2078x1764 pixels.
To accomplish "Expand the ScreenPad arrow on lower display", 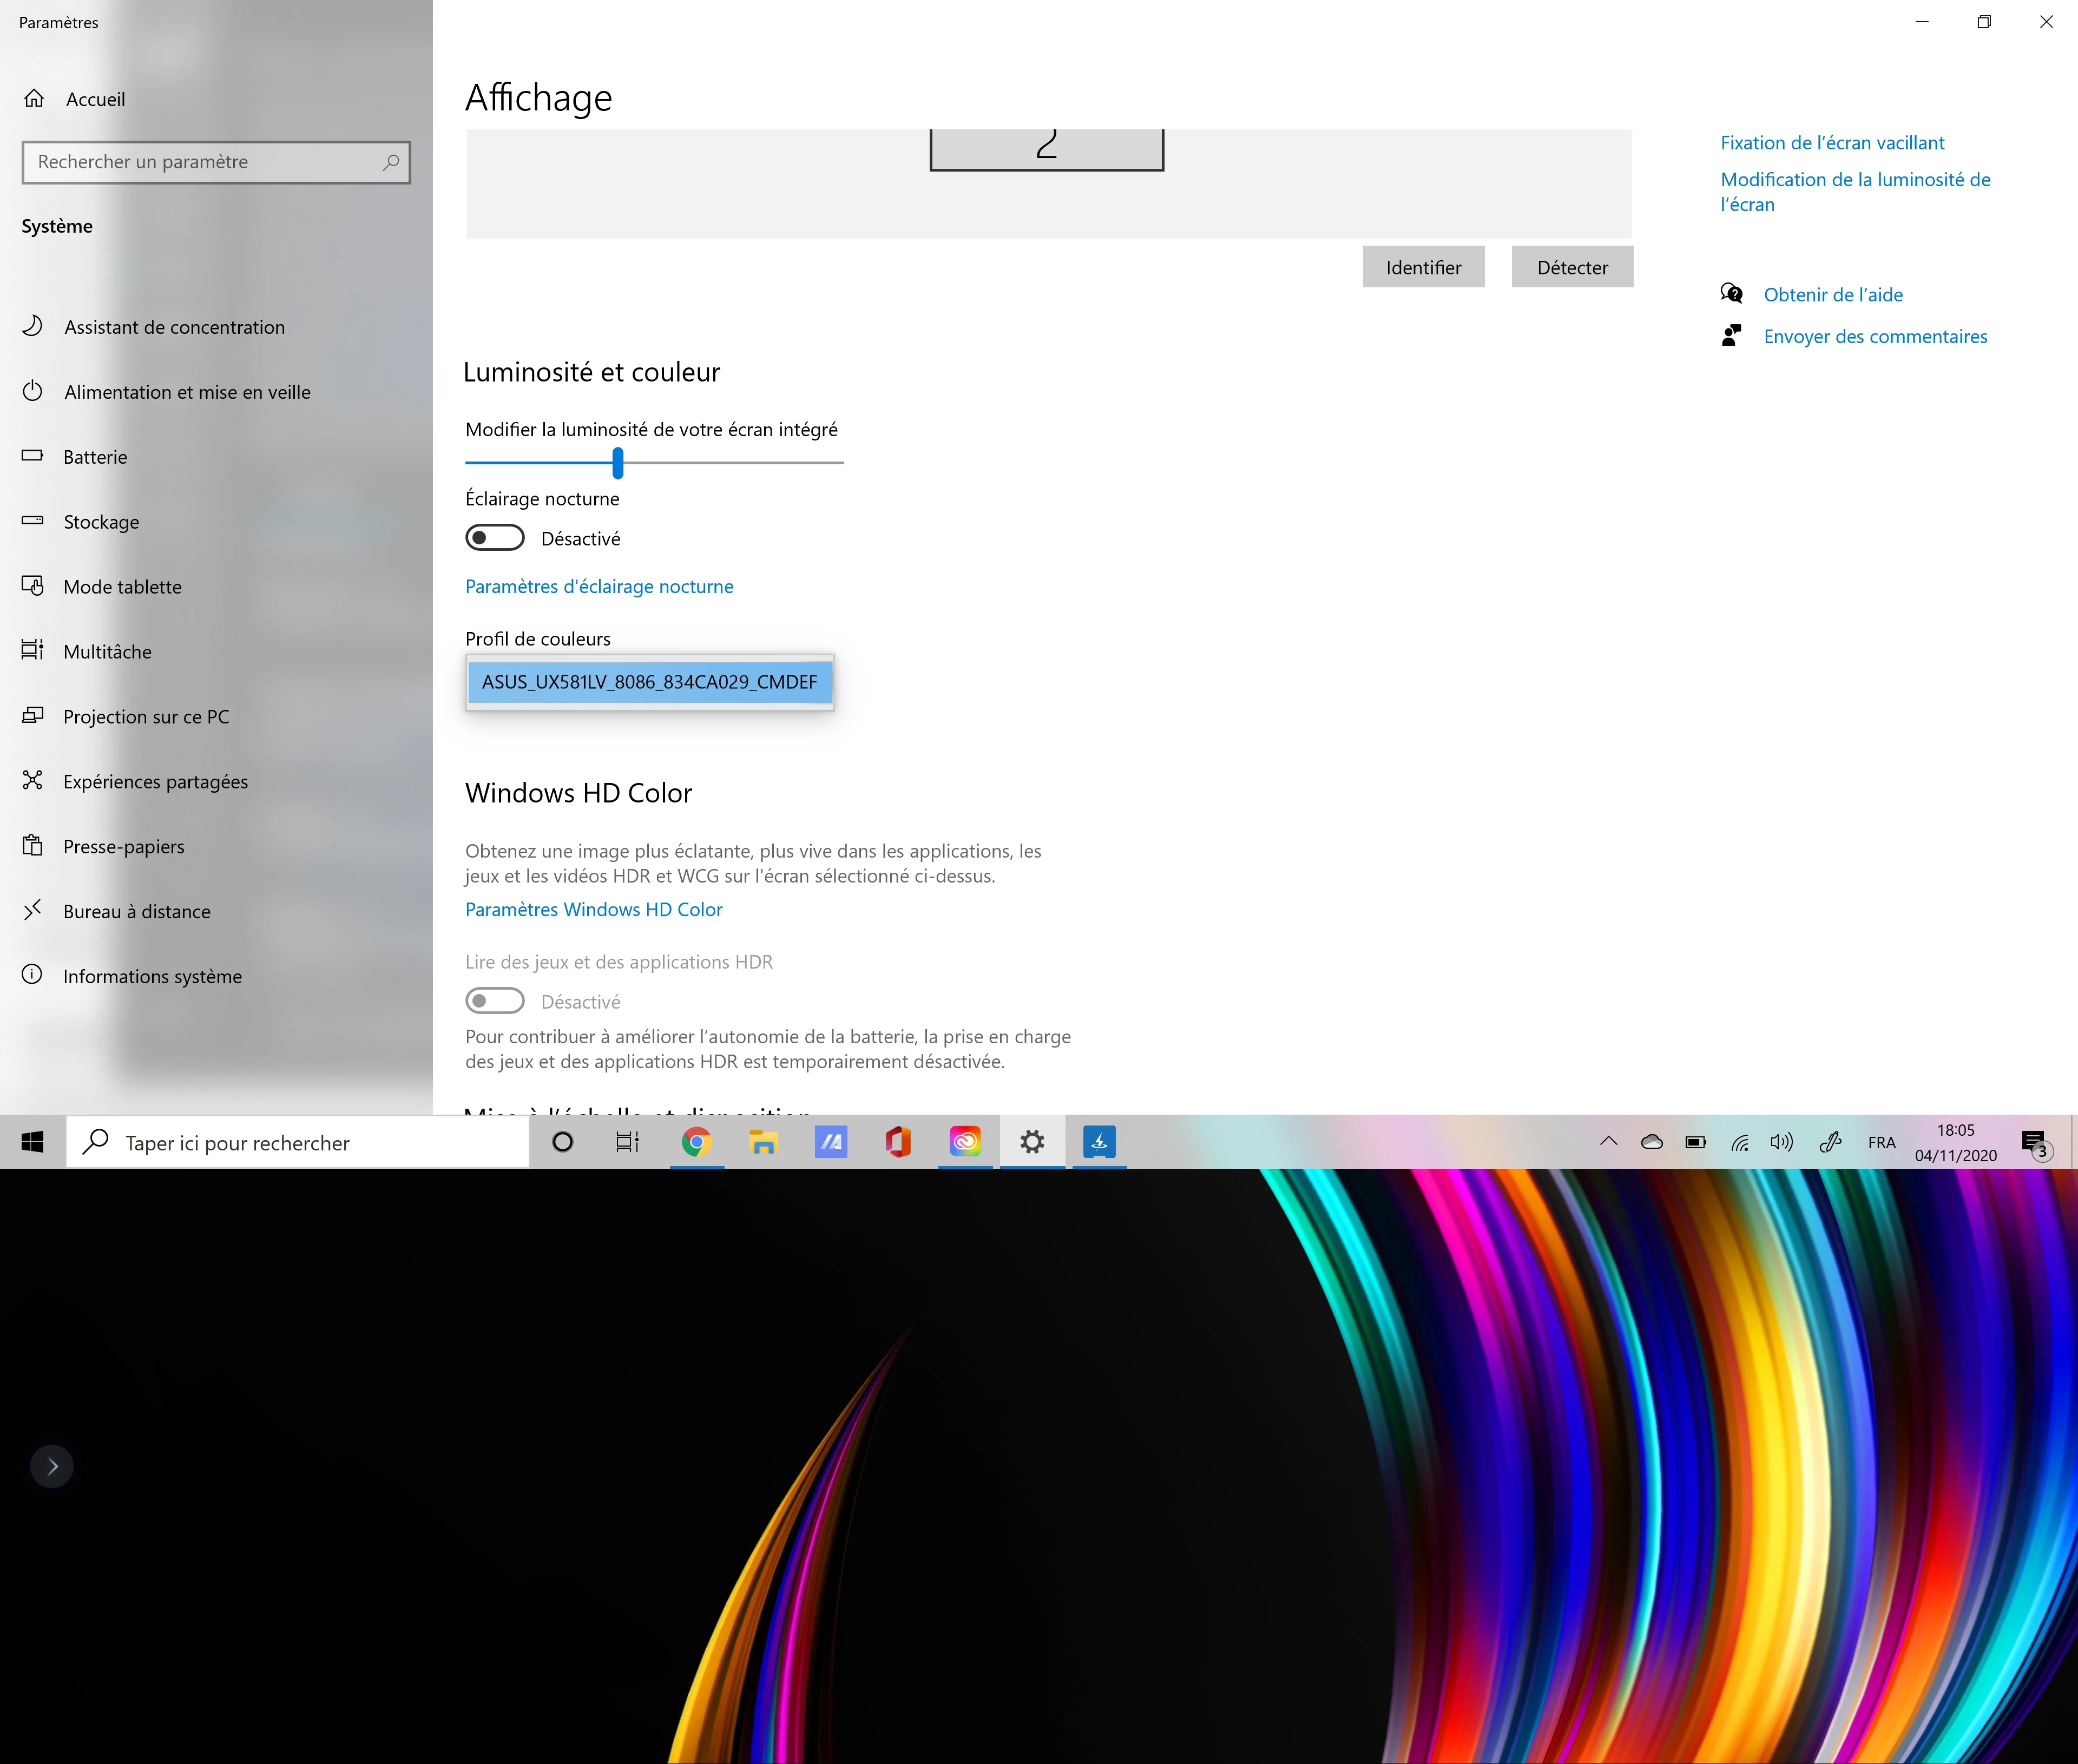I will pyautogui.click(x=53, y=1467).
